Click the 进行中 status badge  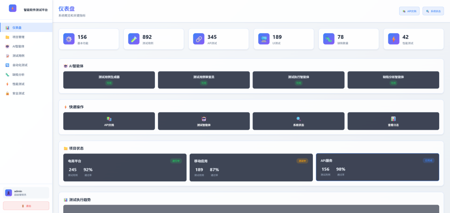pos(176,161)
